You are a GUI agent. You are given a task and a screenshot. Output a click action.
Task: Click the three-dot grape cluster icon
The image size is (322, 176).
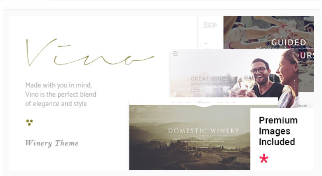point(29,123)
